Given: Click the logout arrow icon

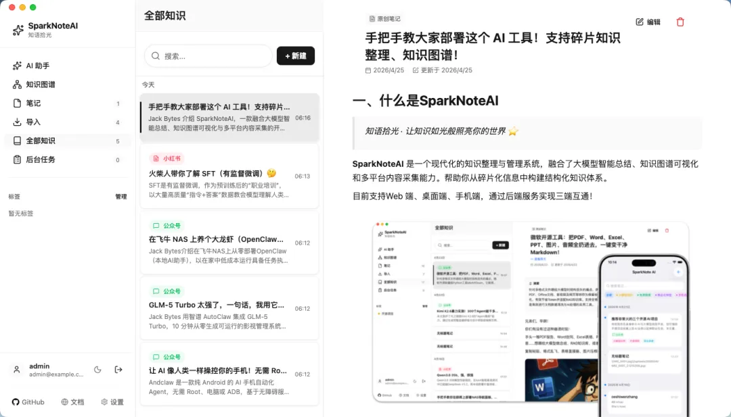Looking at the screenshot, I should (x=118, y=370).
